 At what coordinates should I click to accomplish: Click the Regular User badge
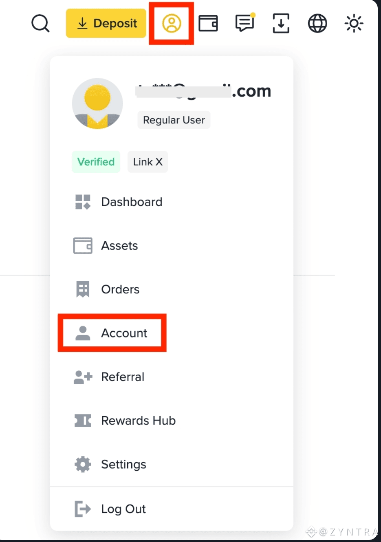pyautogui.click(x=174, y=120)
